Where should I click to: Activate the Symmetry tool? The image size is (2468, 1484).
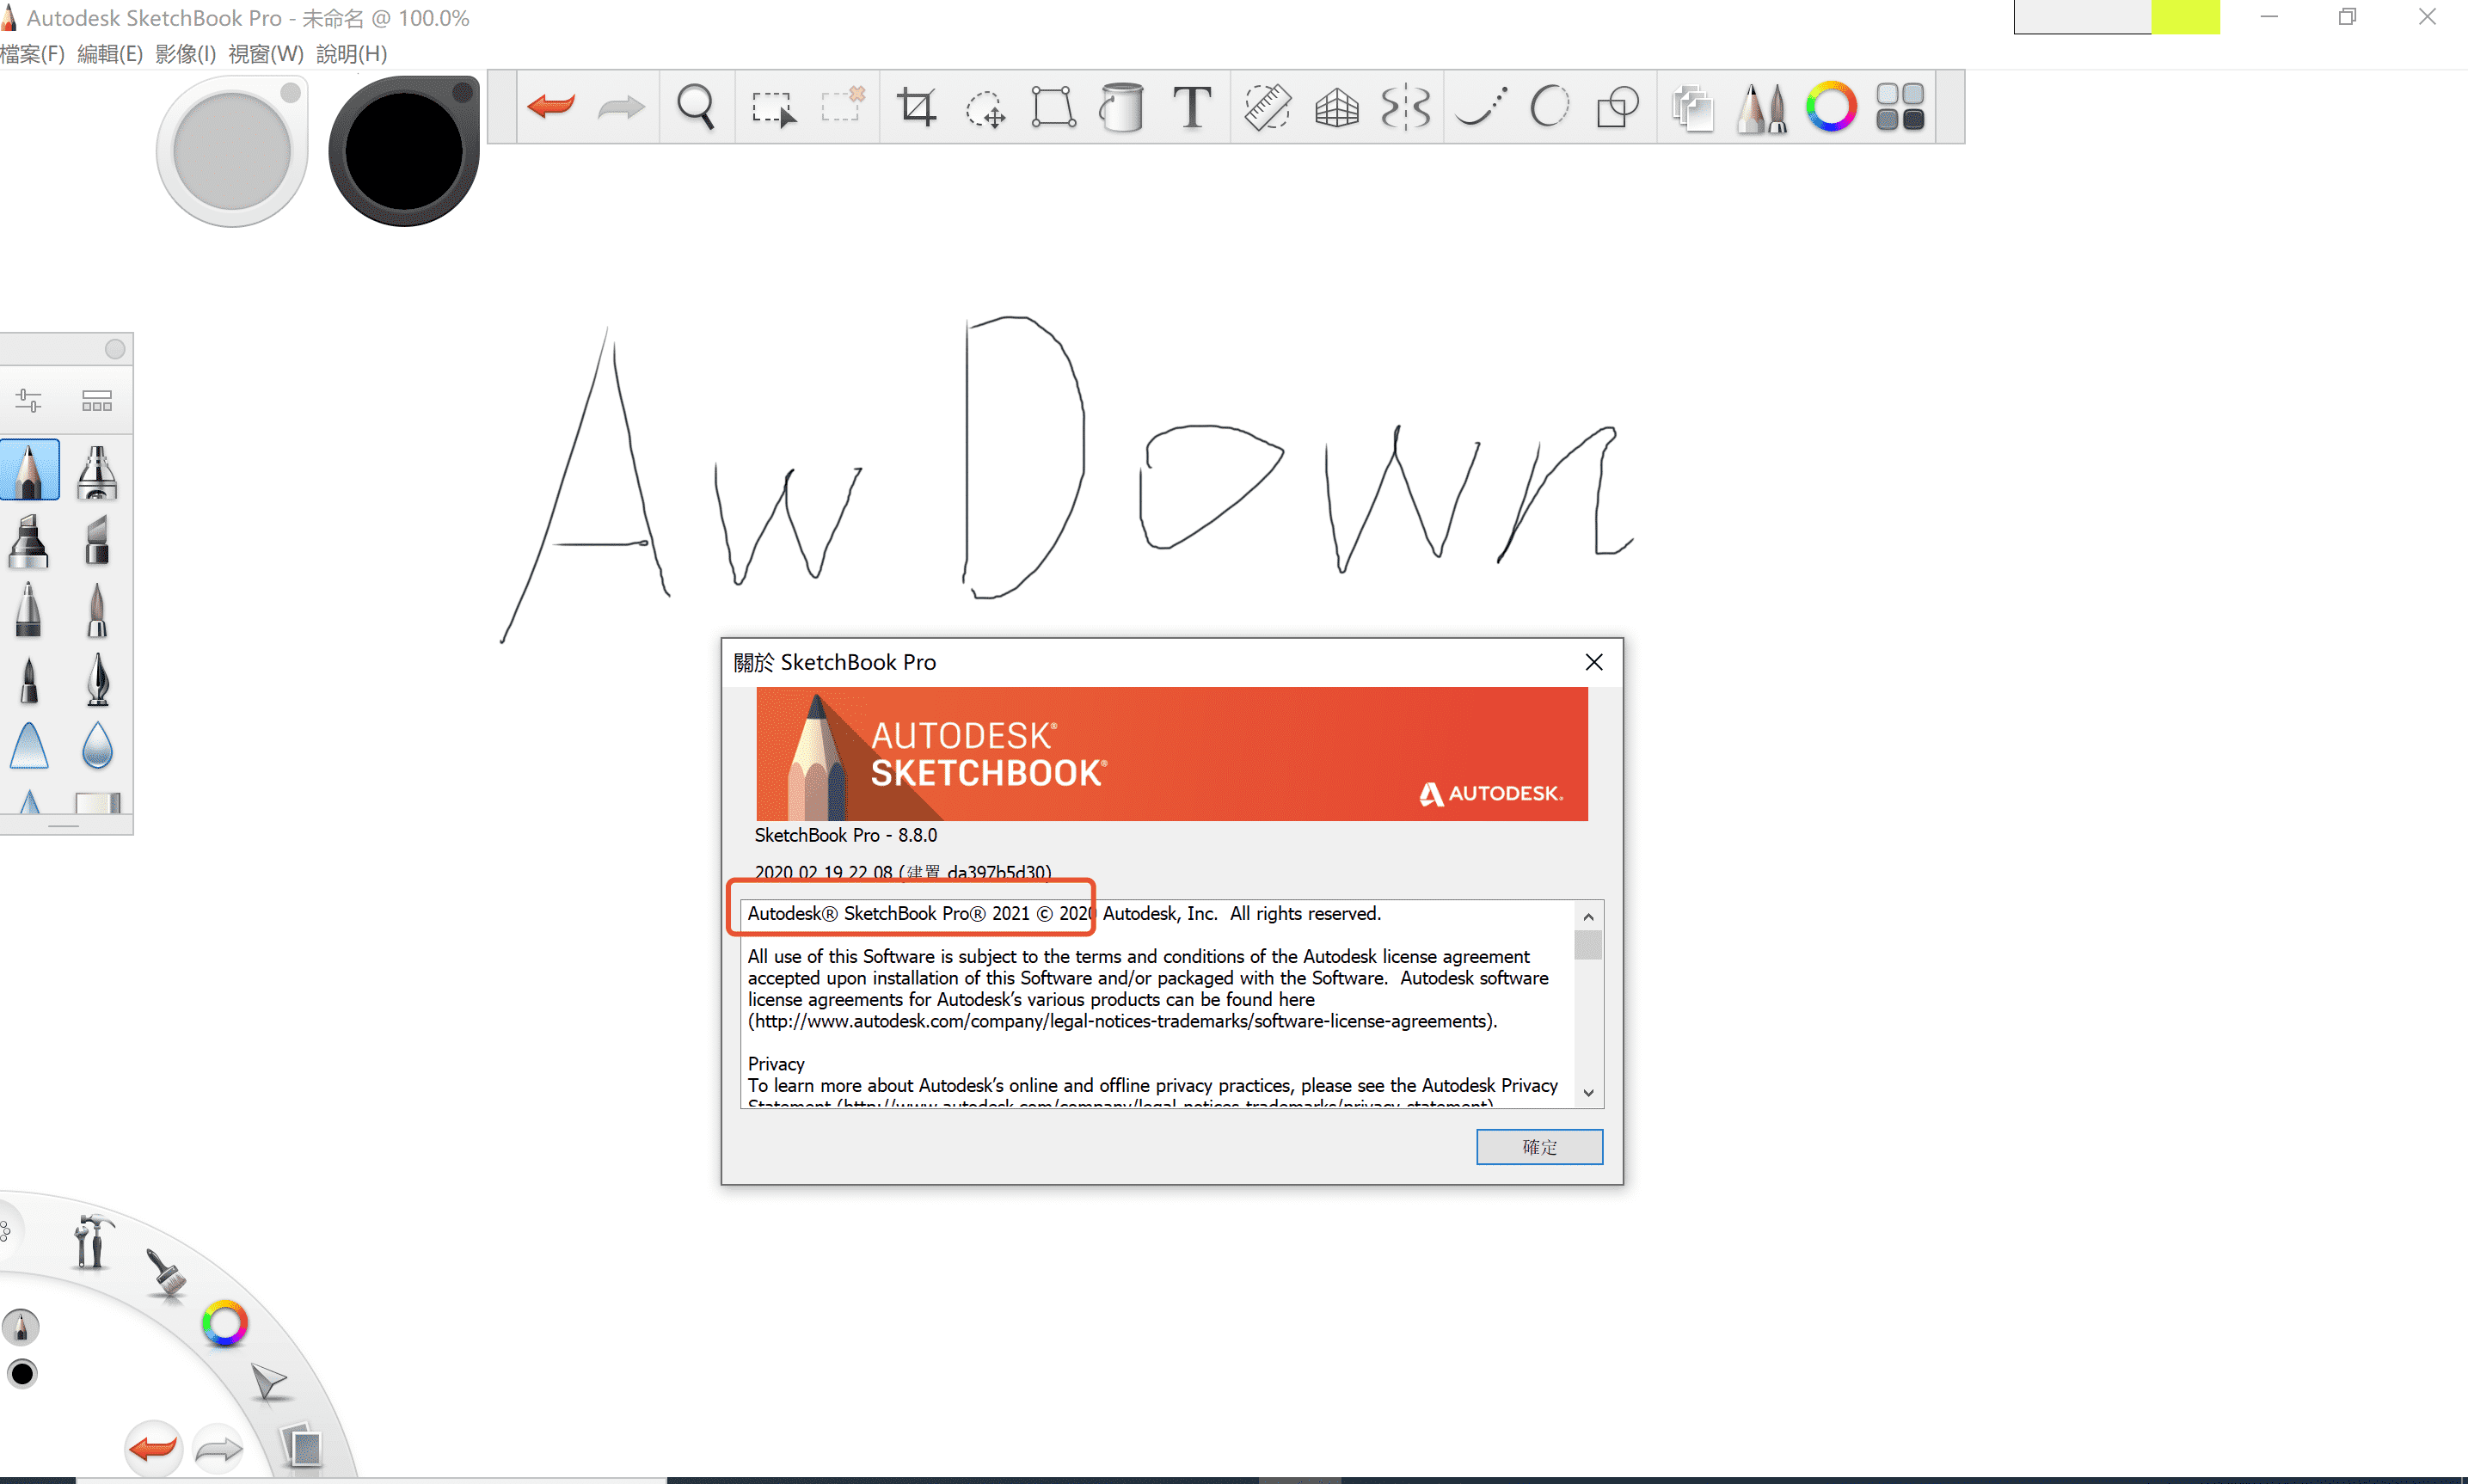tap(1405, 106)
